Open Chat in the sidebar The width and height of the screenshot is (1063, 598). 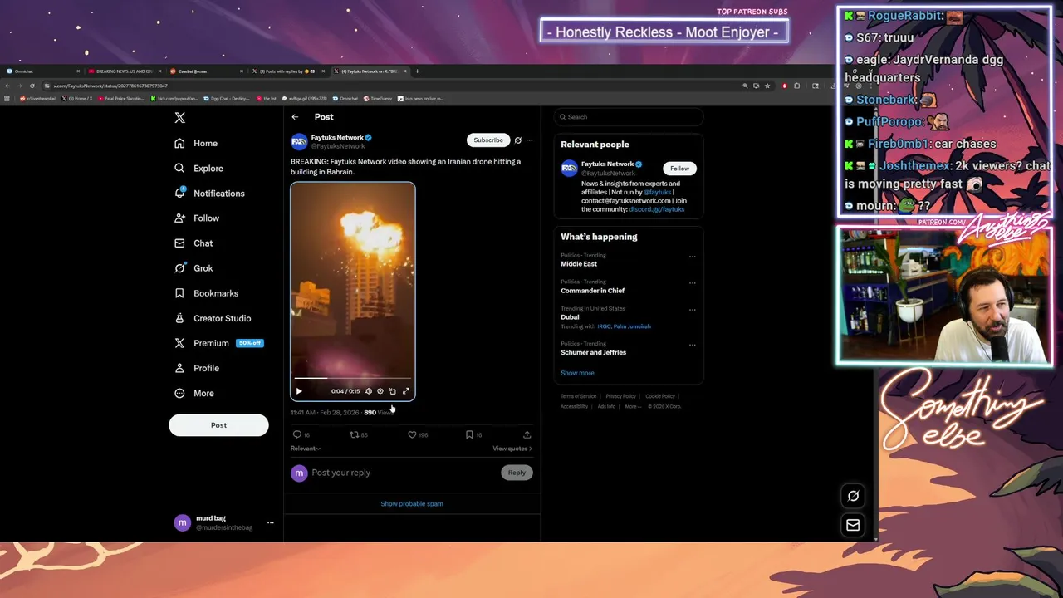(x=193, y=243)
